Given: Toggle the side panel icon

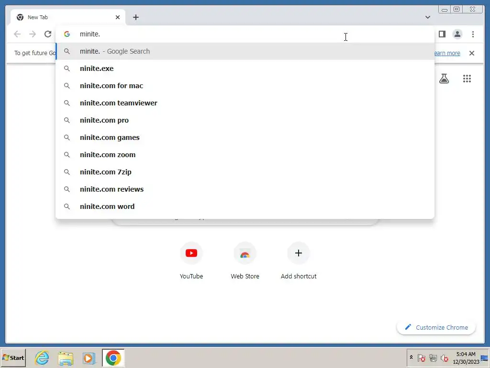Looking at the screenshot, I should tap(442, 34).
